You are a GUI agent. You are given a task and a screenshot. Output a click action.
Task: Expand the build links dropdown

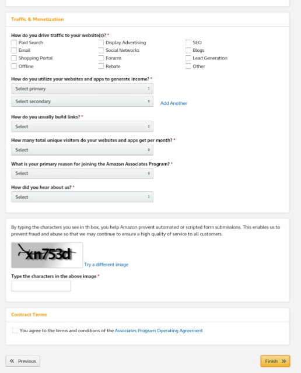tap(82, 126)
